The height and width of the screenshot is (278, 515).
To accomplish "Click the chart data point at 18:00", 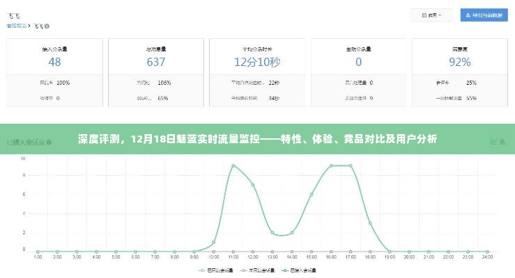I will coord(370,223).
